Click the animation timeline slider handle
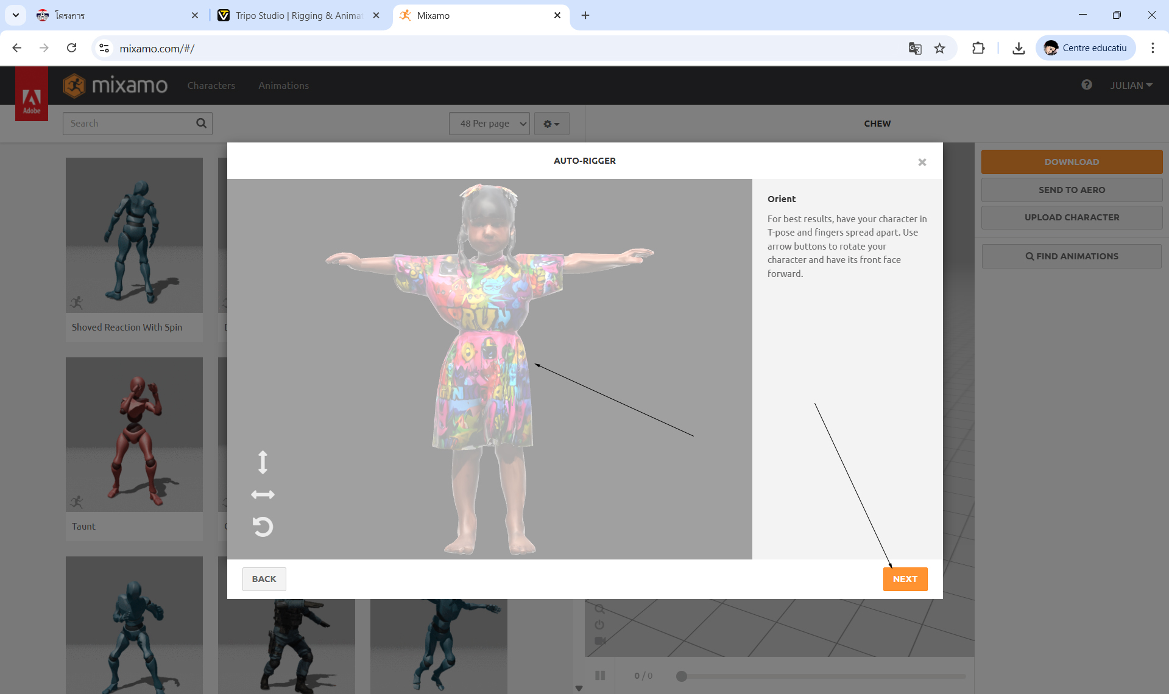This screenshot has width=1169, height=694. (682, 676)
